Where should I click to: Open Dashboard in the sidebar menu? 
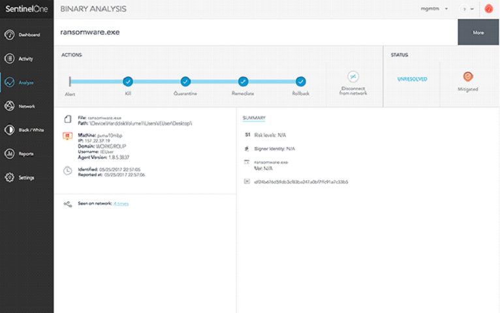coord(29,35)
